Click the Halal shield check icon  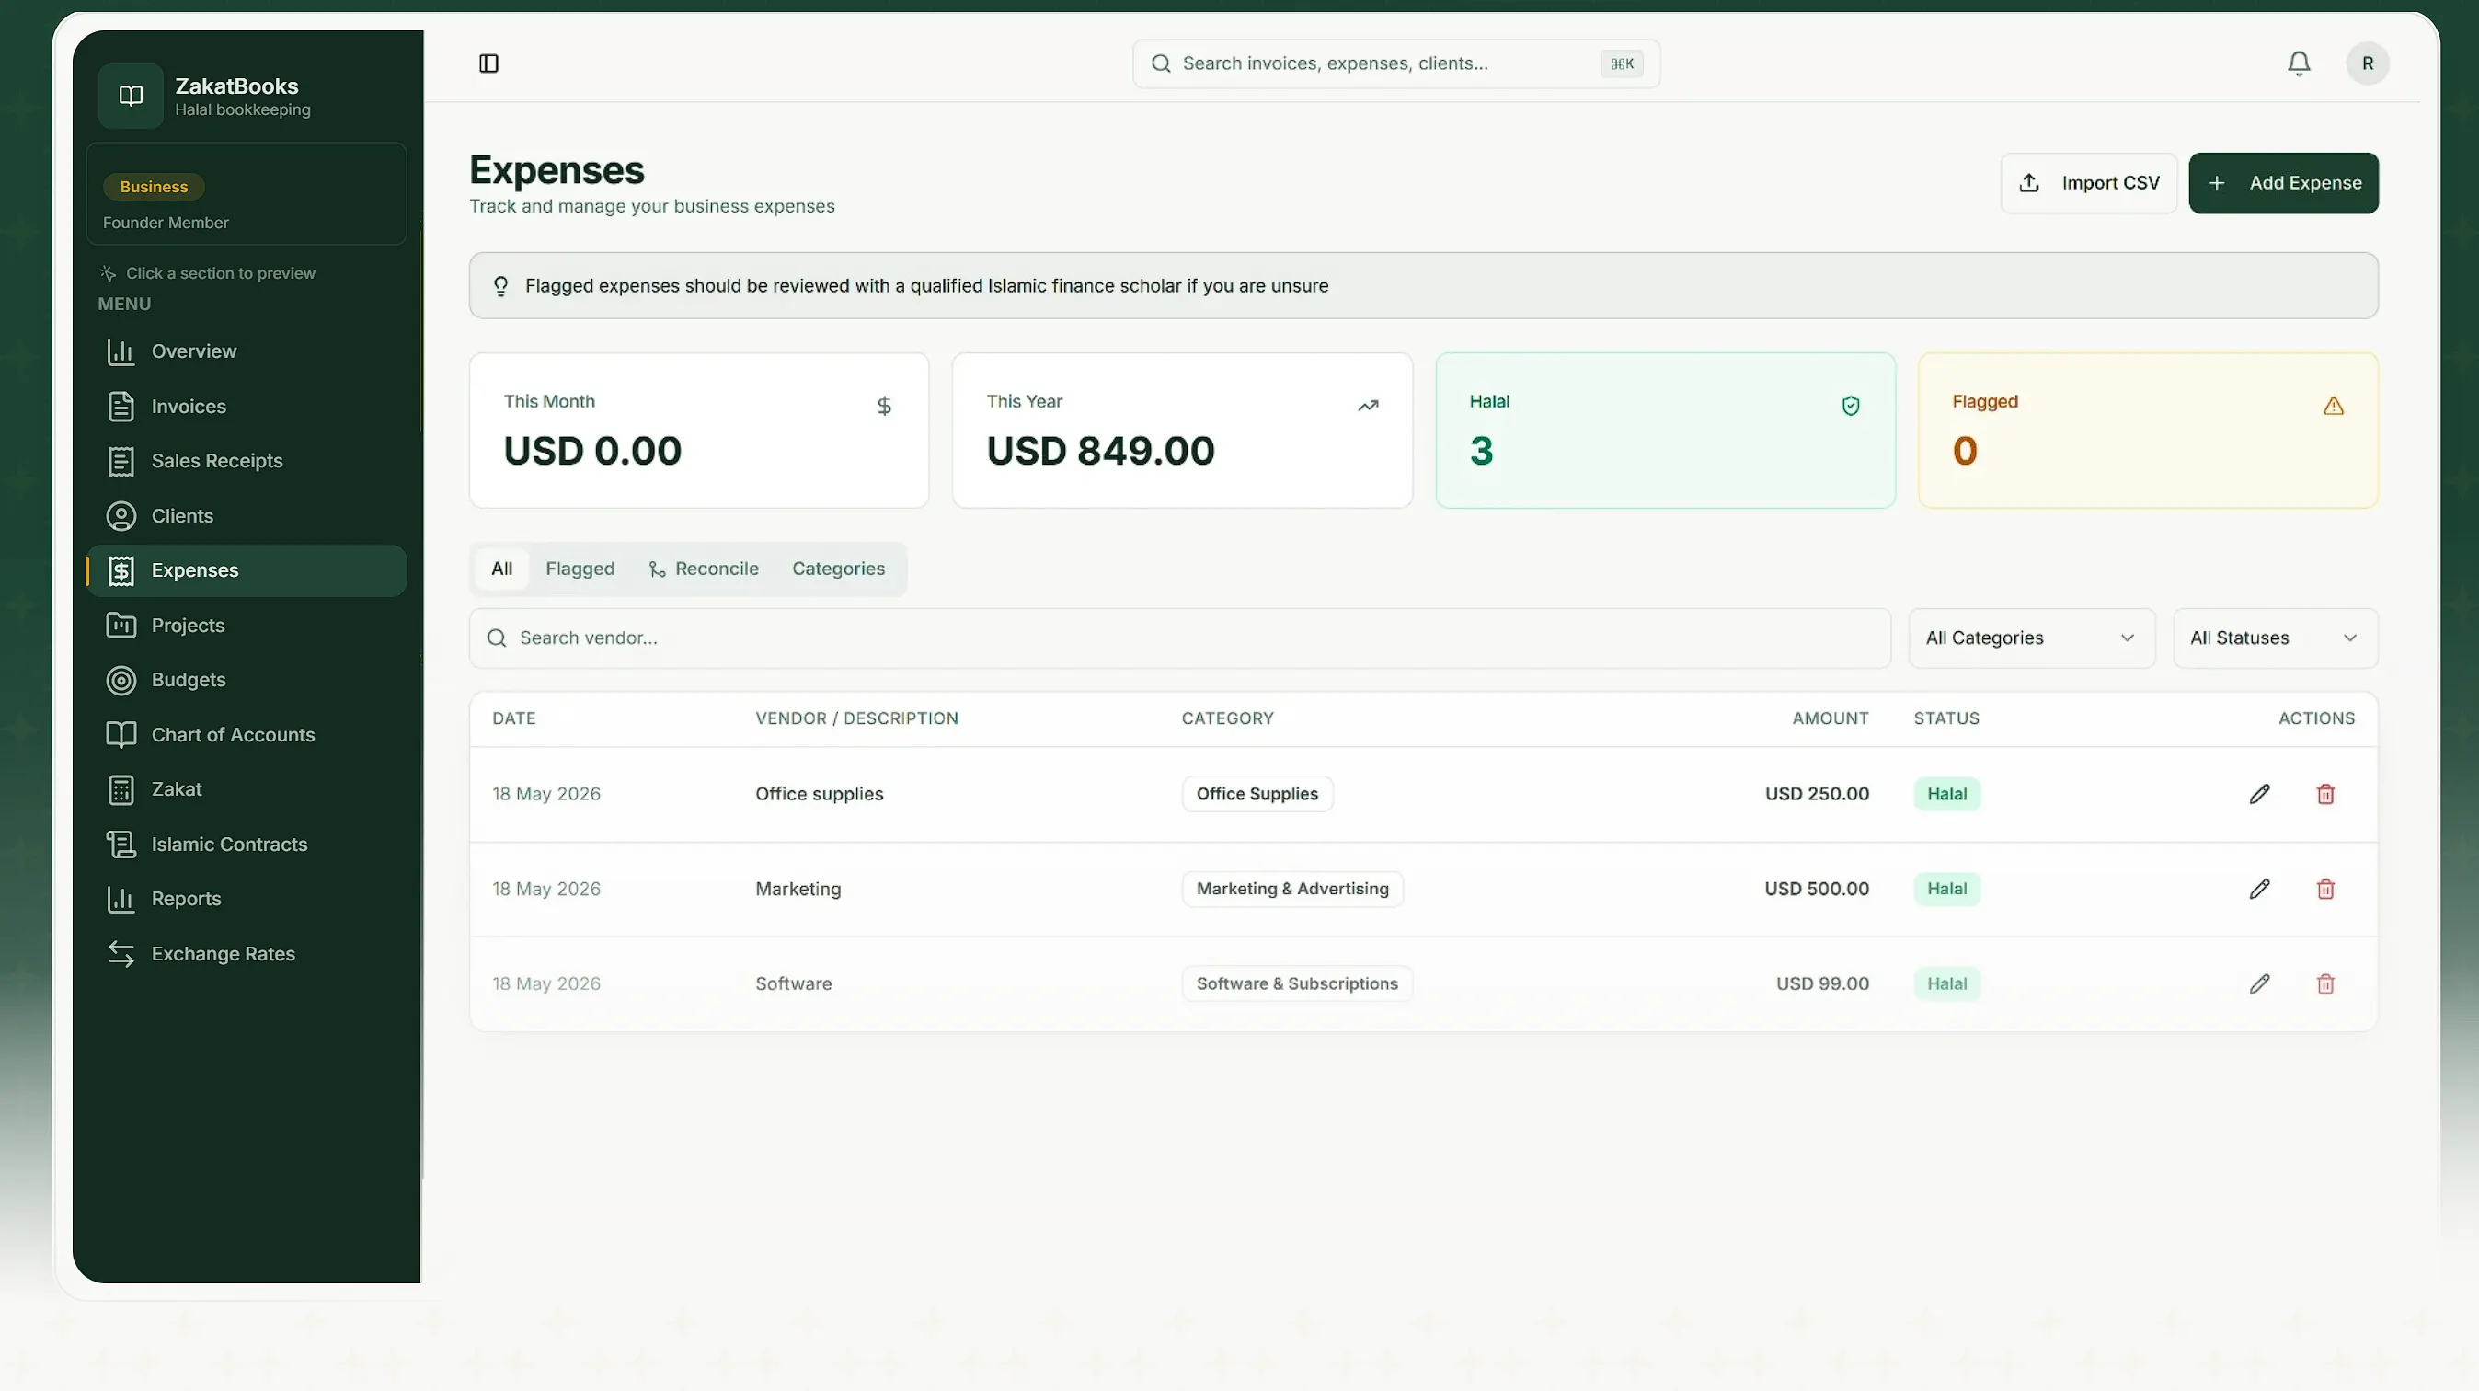click(1850, 407)
